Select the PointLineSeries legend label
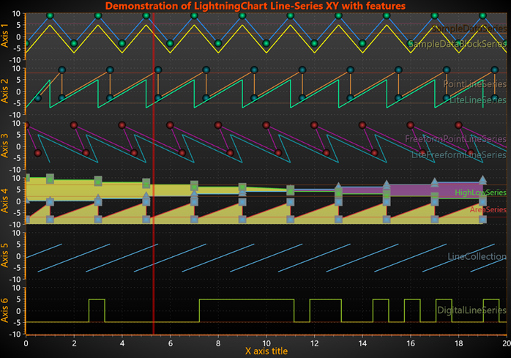Viewport: 511px width, 358px height. click(x=475, y=83)
